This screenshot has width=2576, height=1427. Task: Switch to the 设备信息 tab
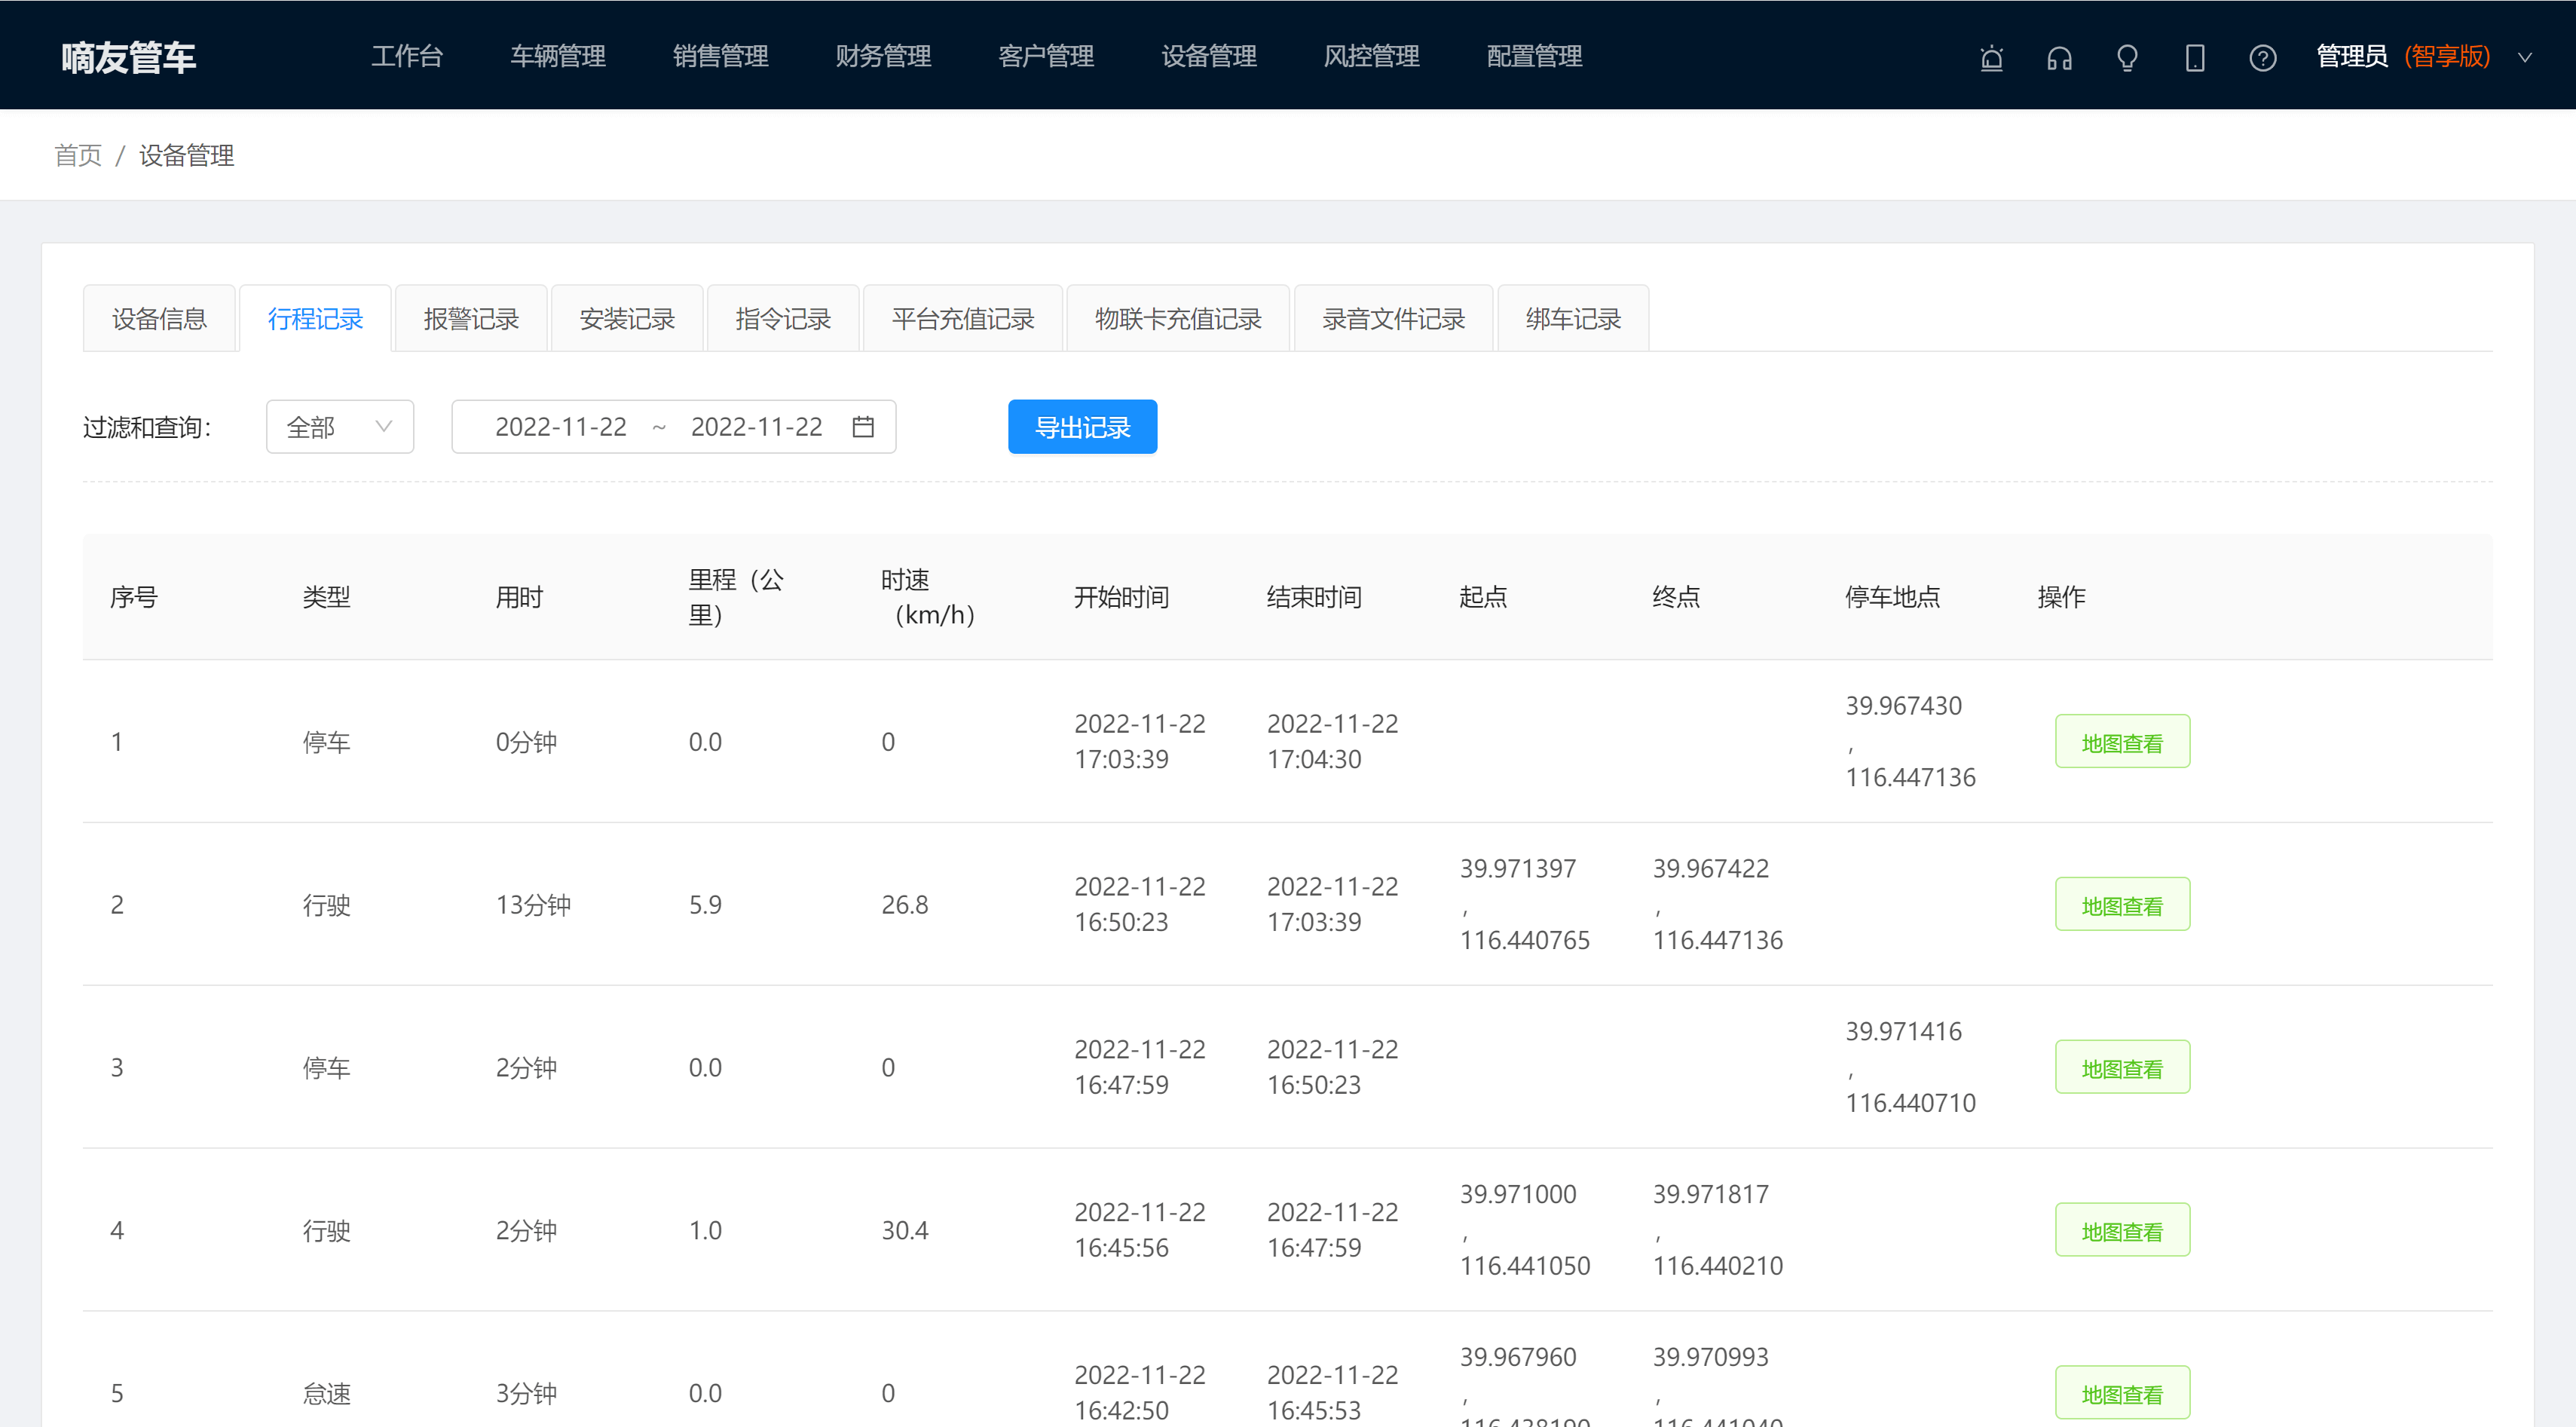point(159,319)
